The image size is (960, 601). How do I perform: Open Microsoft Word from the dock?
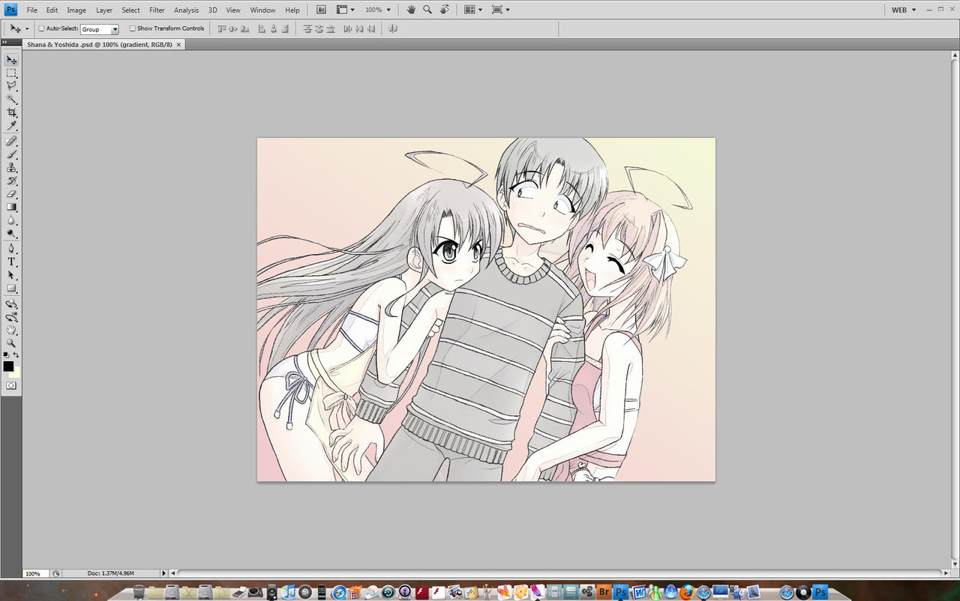tap(637, 592)
